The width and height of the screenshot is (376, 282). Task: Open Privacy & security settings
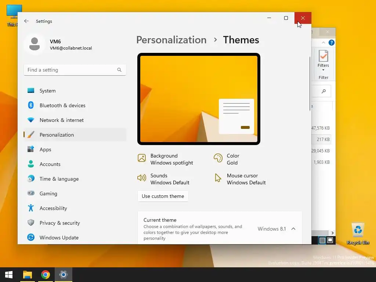75,223
